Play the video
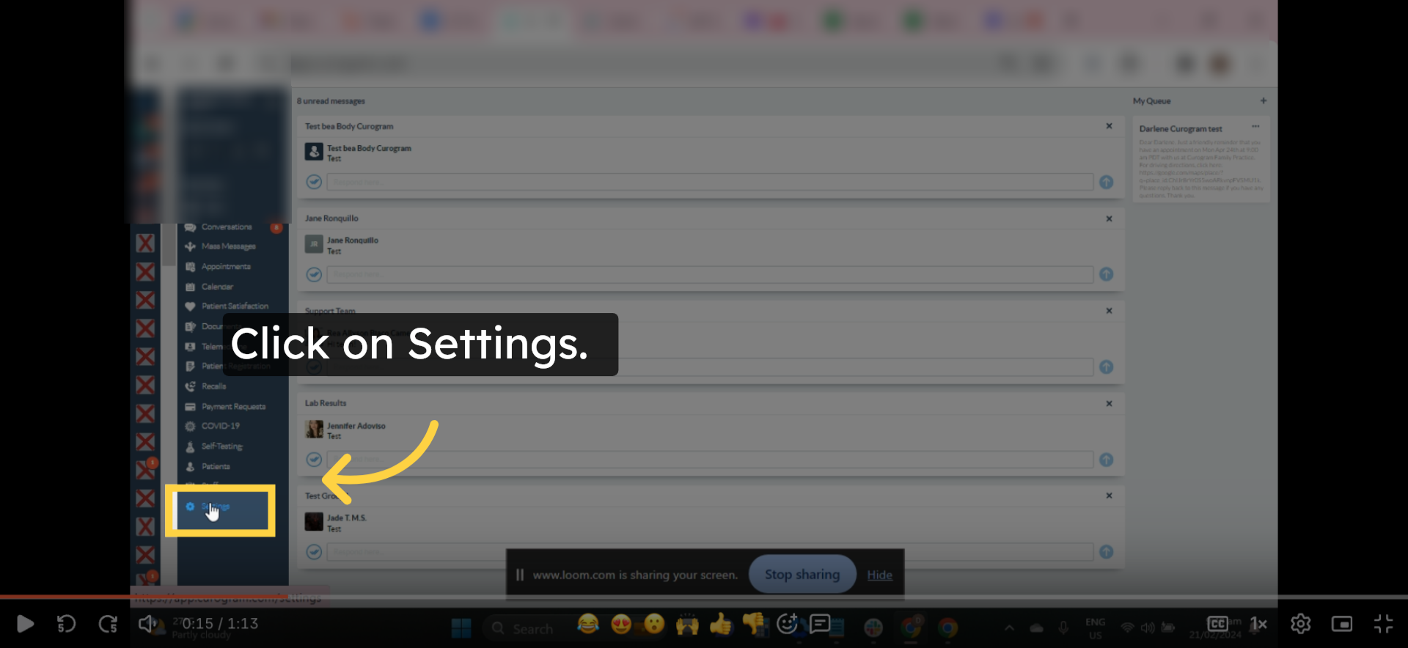Screen dimensions: 1408x648 25,624
